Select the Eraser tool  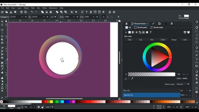tap(2, 84)
